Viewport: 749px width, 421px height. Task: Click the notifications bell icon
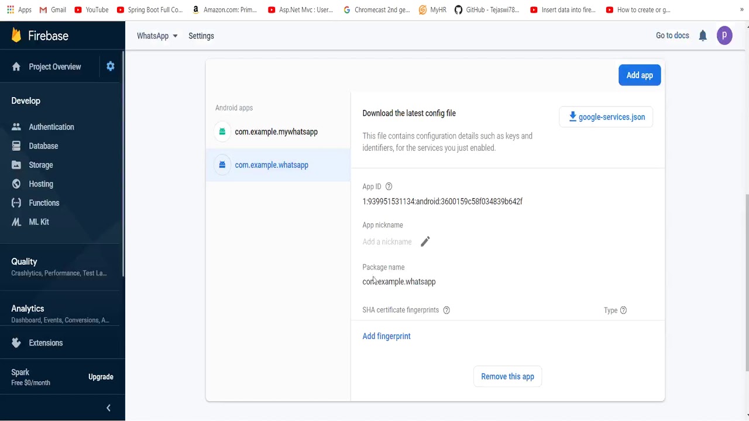pyautogui.click(x=703, y=36)
